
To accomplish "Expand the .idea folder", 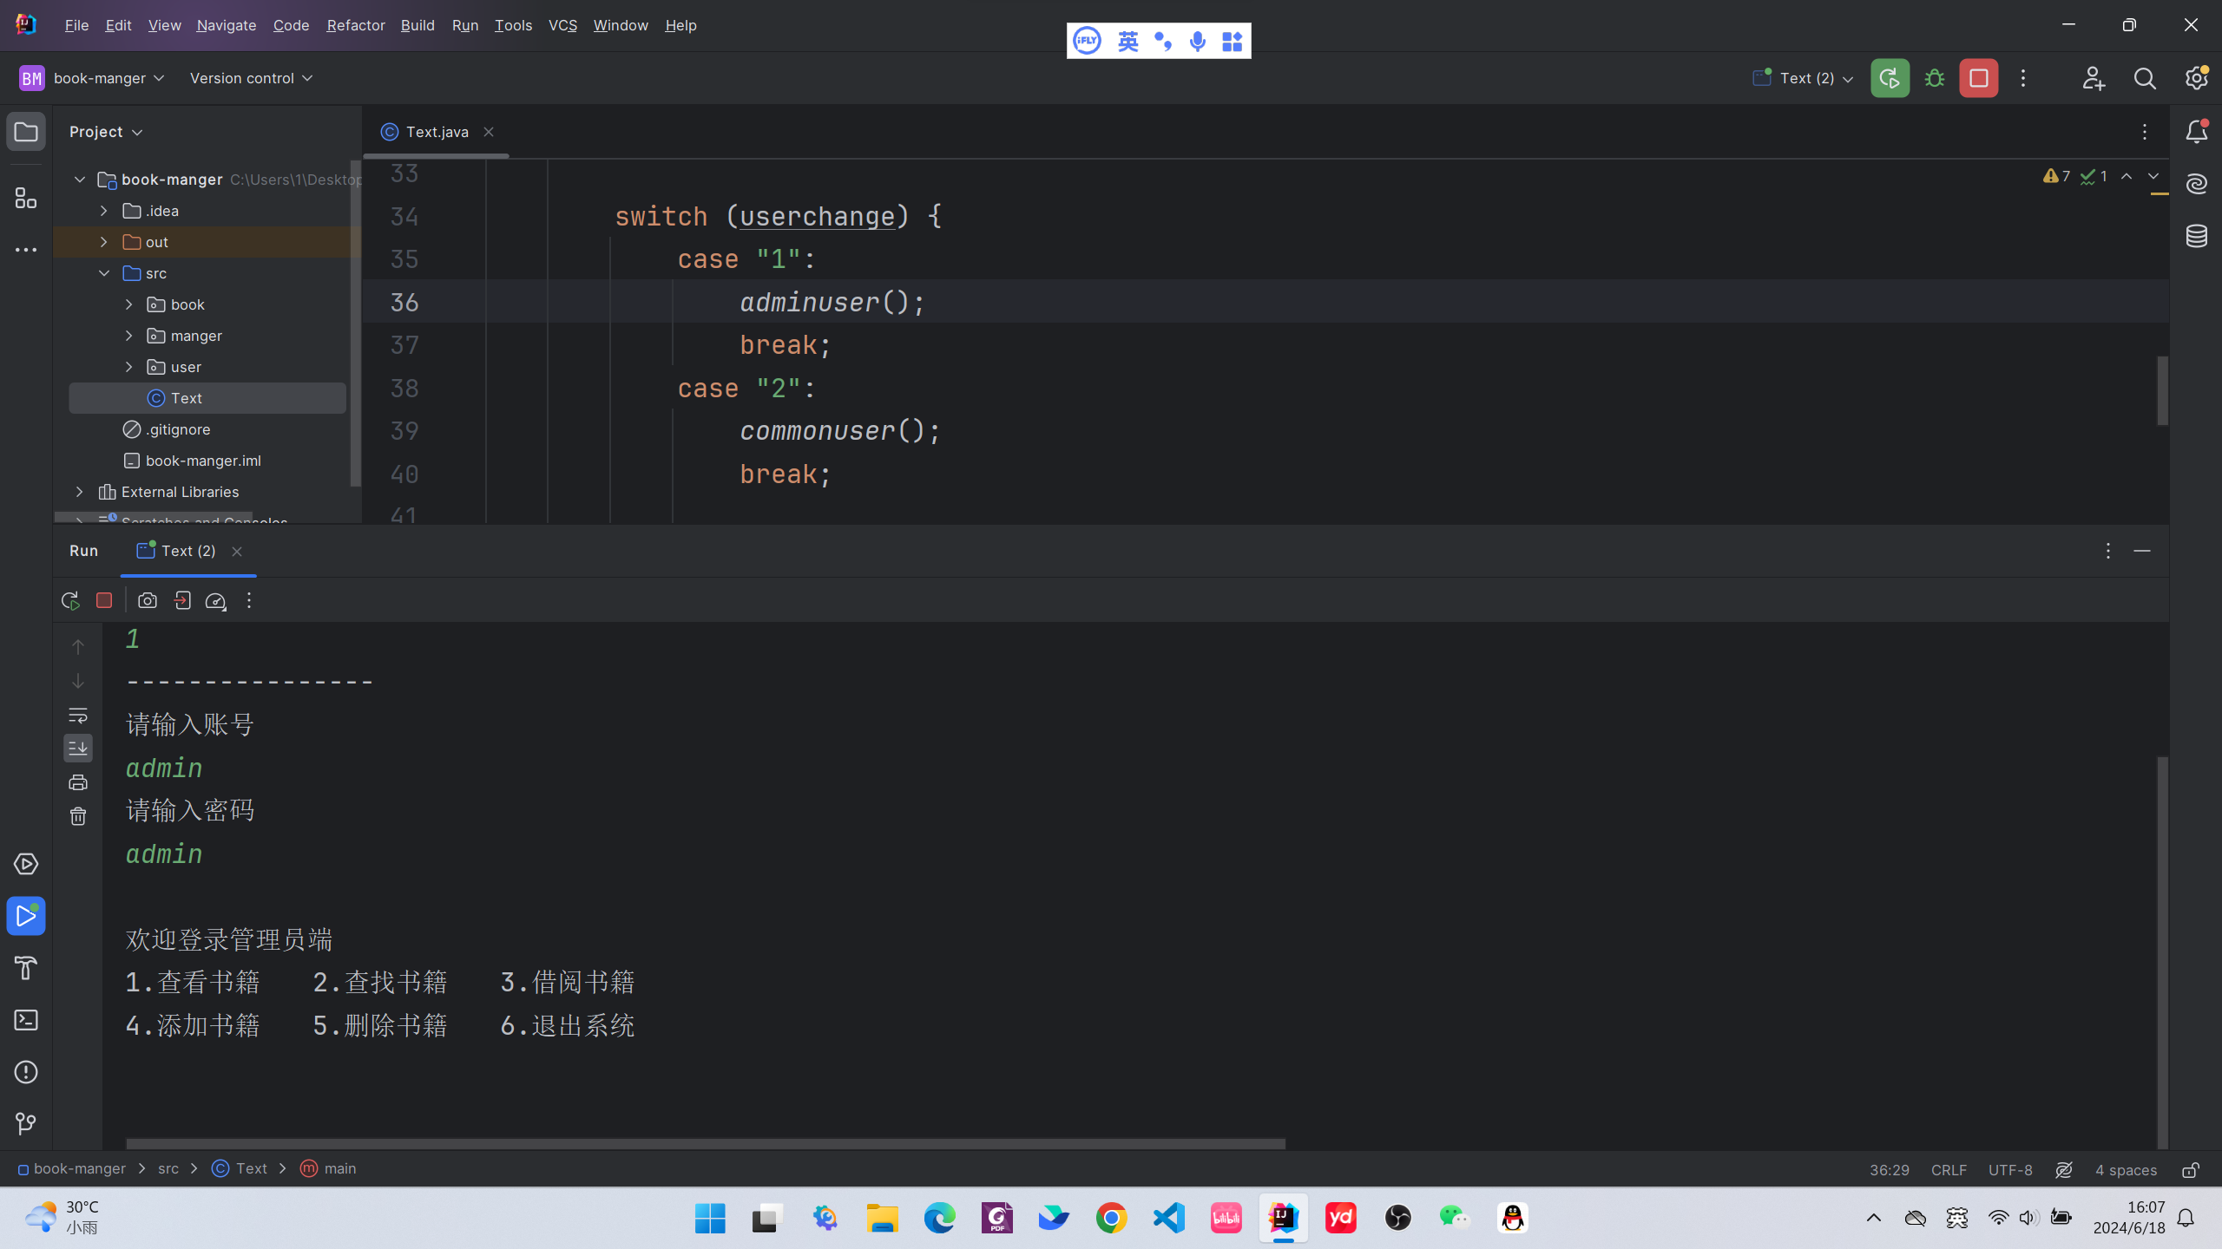I will click(104, 211).
